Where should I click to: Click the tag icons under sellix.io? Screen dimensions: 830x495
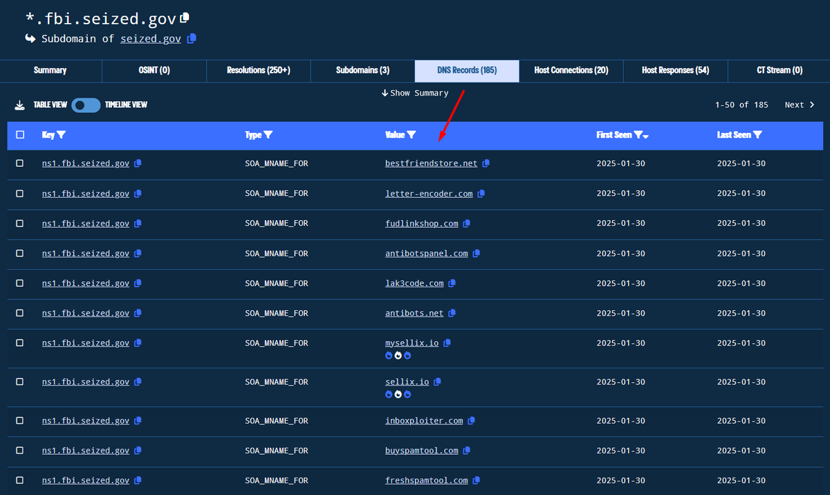pyautogui.click(x=398, y=394)
